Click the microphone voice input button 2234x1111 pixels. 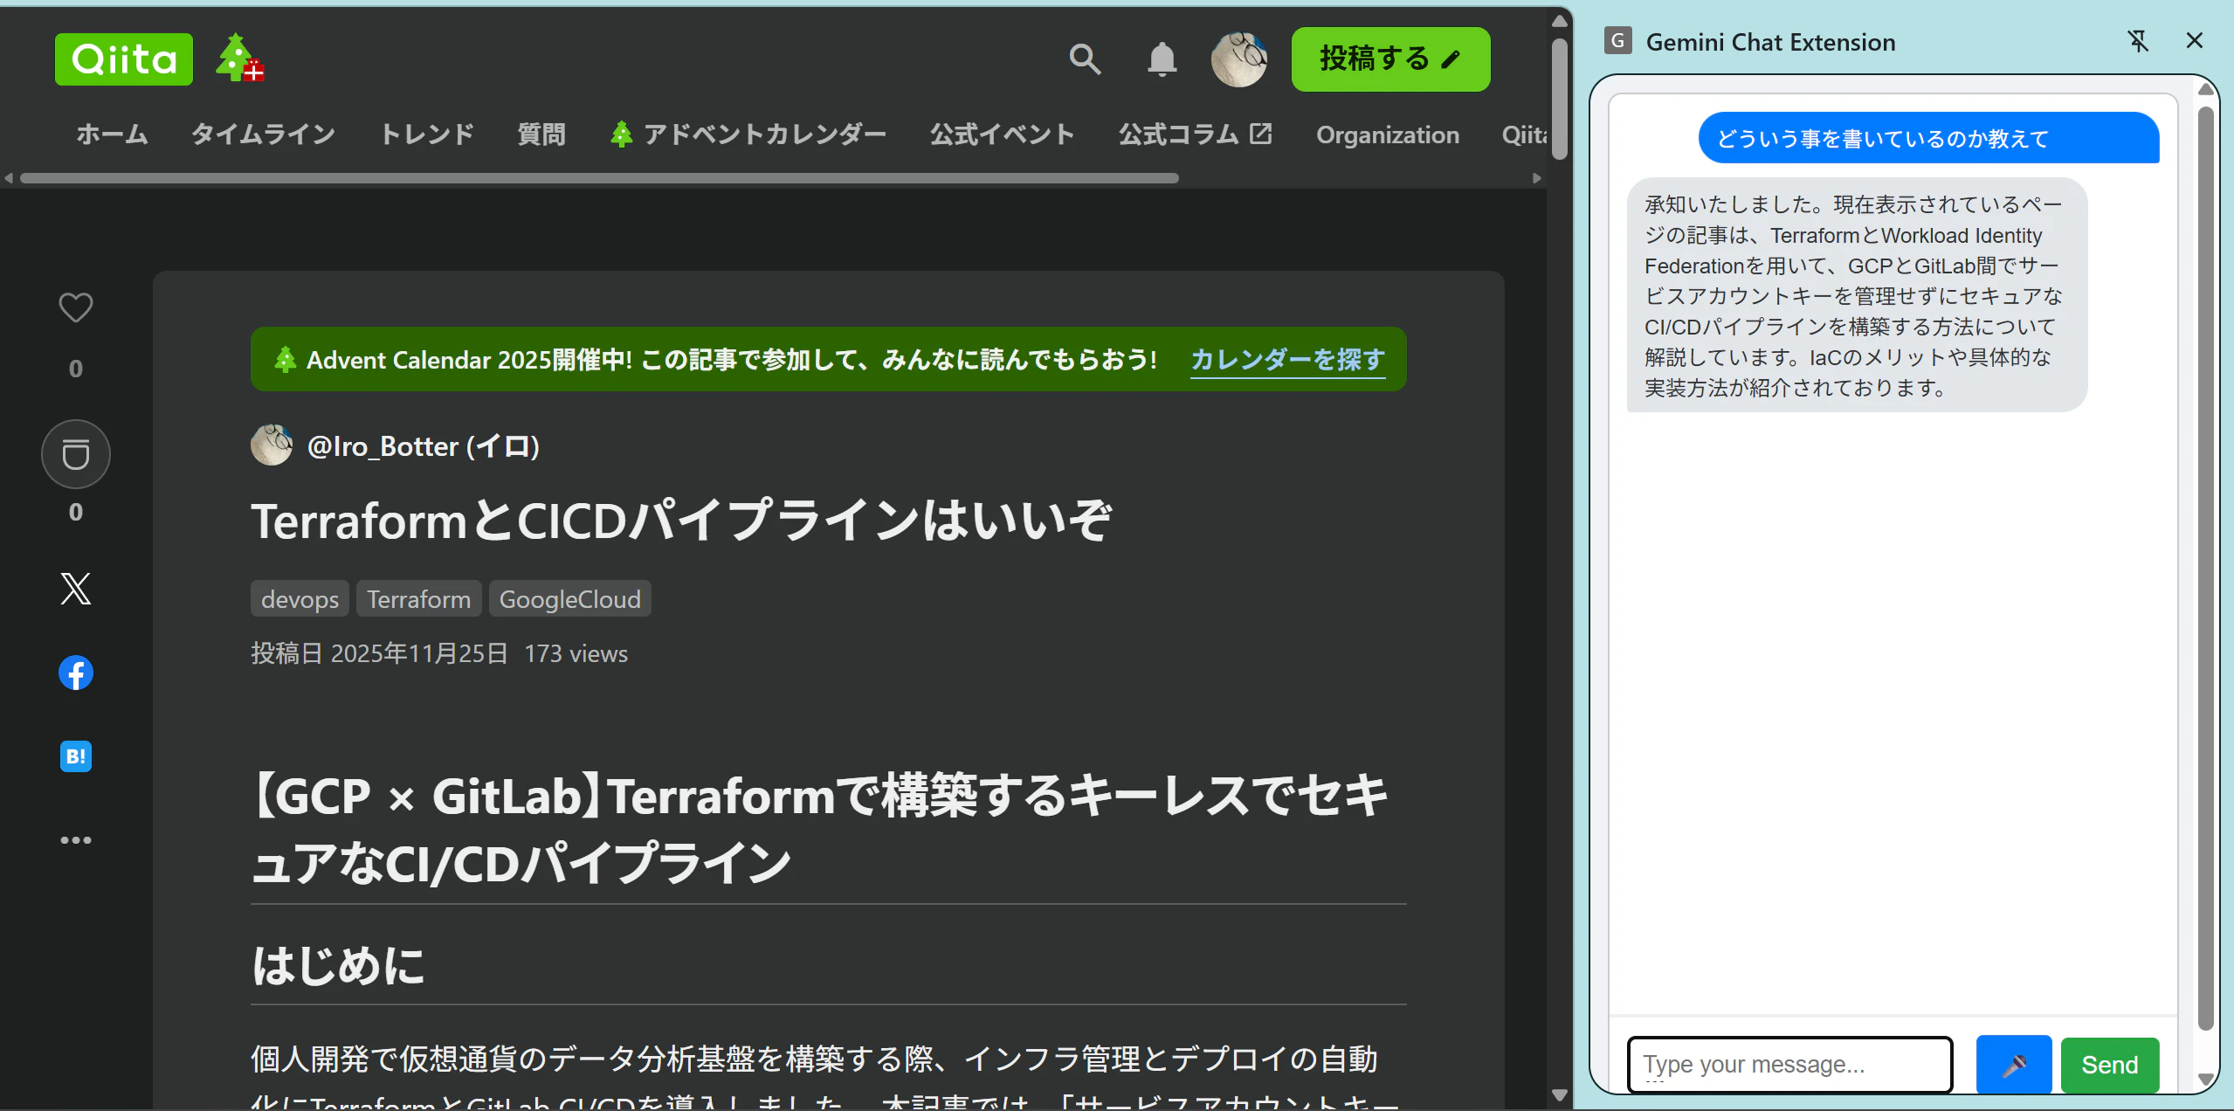pyautogui.click(x=2014, y=1065)
